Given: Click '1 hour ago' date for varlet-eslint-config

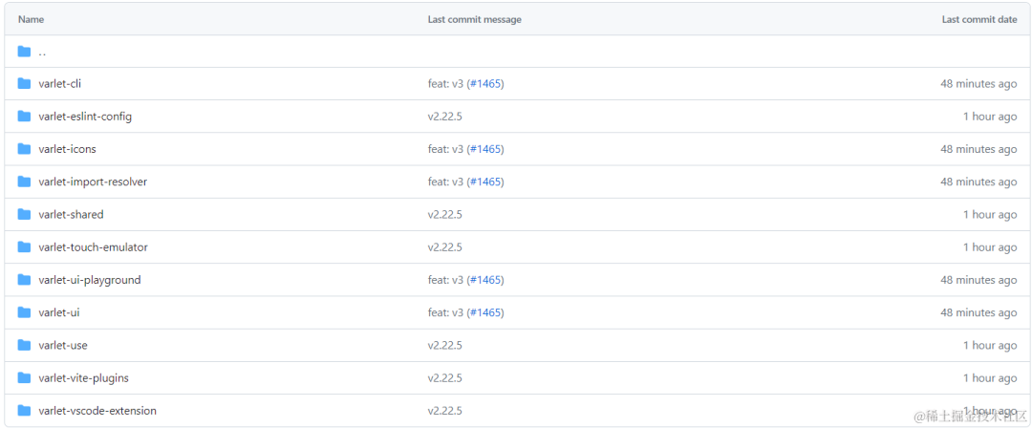Looking at the screenshot, I should click(990, 117).
